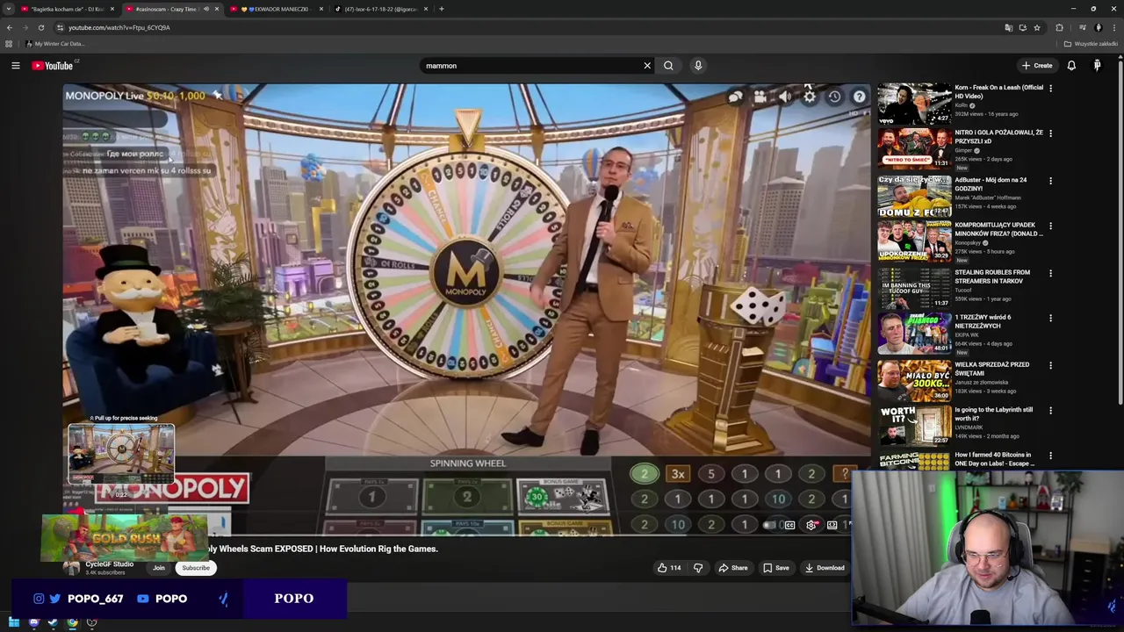This screenshot has width=1124, height=632.
Task: Open more options for Korn video
Action: 1050,89
